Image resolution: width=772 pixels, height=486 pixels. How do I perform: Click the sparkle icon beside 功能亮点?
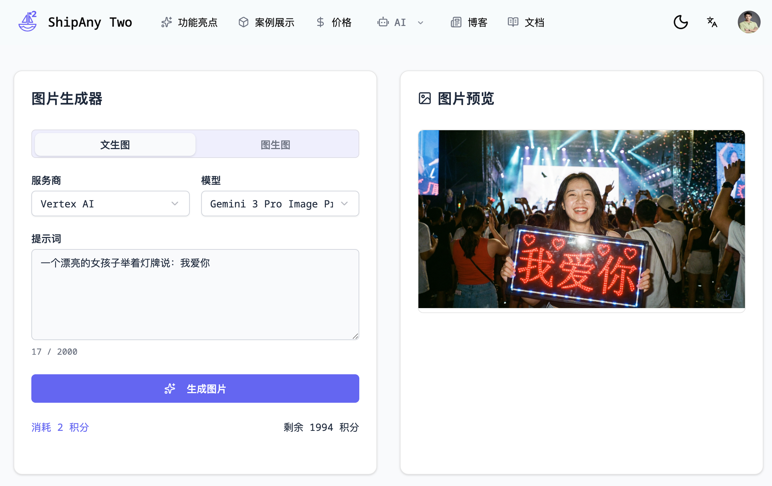pyautogui.click(x=166, y=22)
